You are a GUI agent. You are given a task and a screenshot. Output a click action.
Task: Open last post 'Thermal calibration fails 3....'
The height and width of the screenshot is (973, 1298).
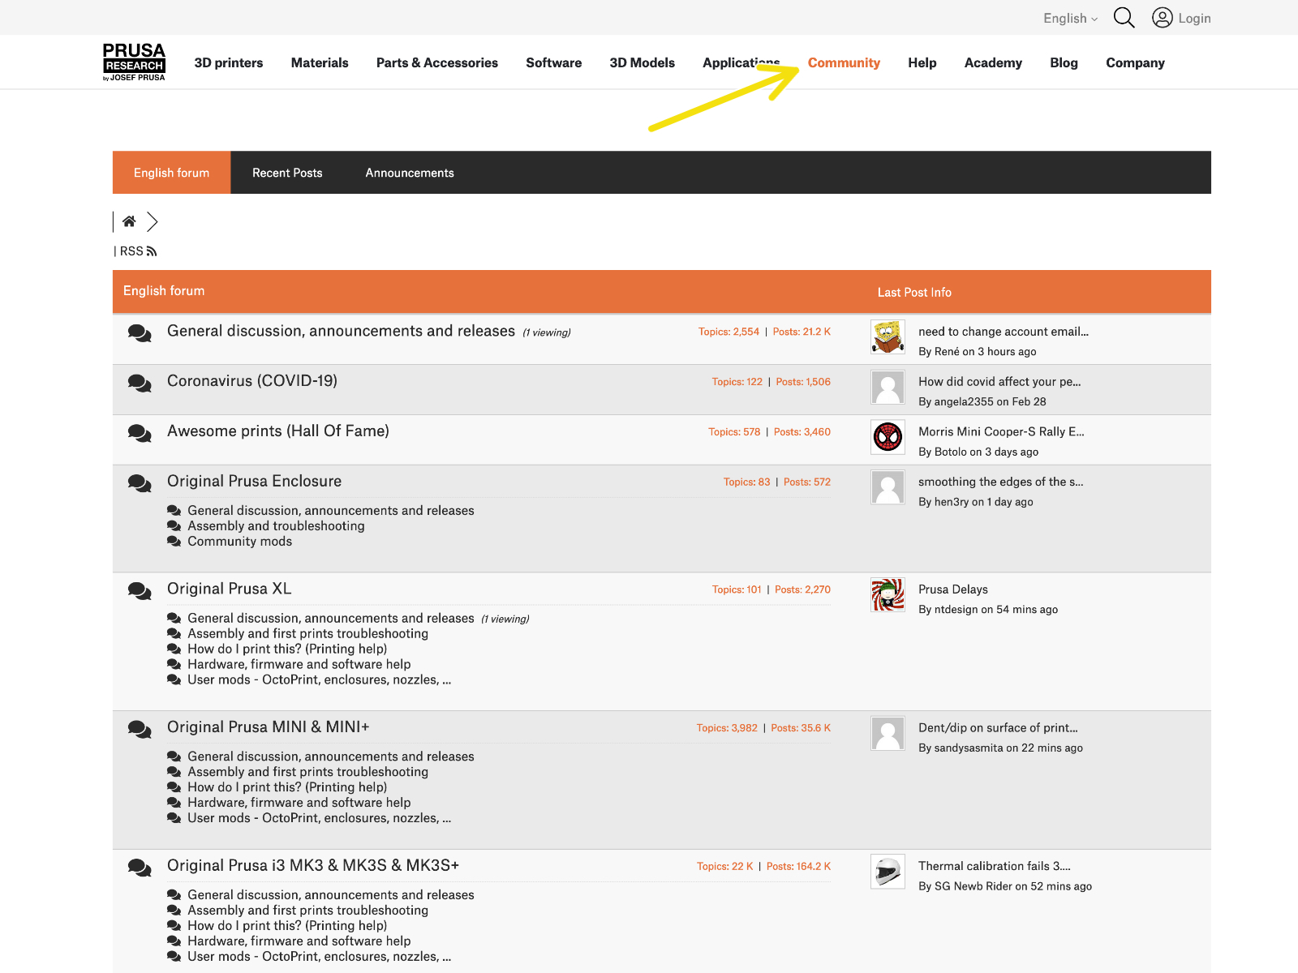(x=995, y=866)
